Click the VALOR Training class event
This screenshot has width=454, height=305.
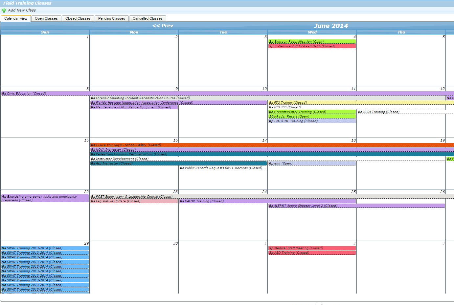coord(204,201)
